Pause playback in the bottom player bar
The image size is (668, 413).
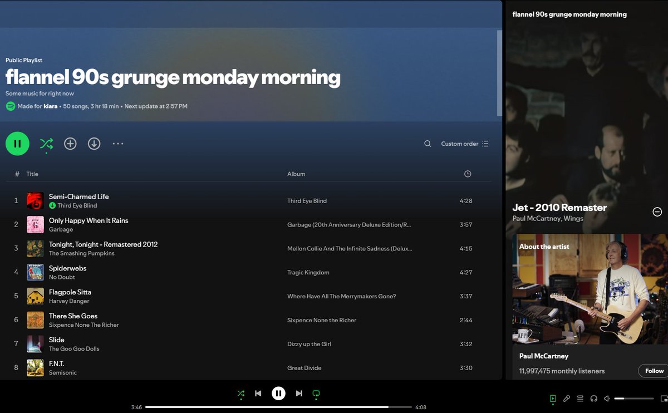279,394
